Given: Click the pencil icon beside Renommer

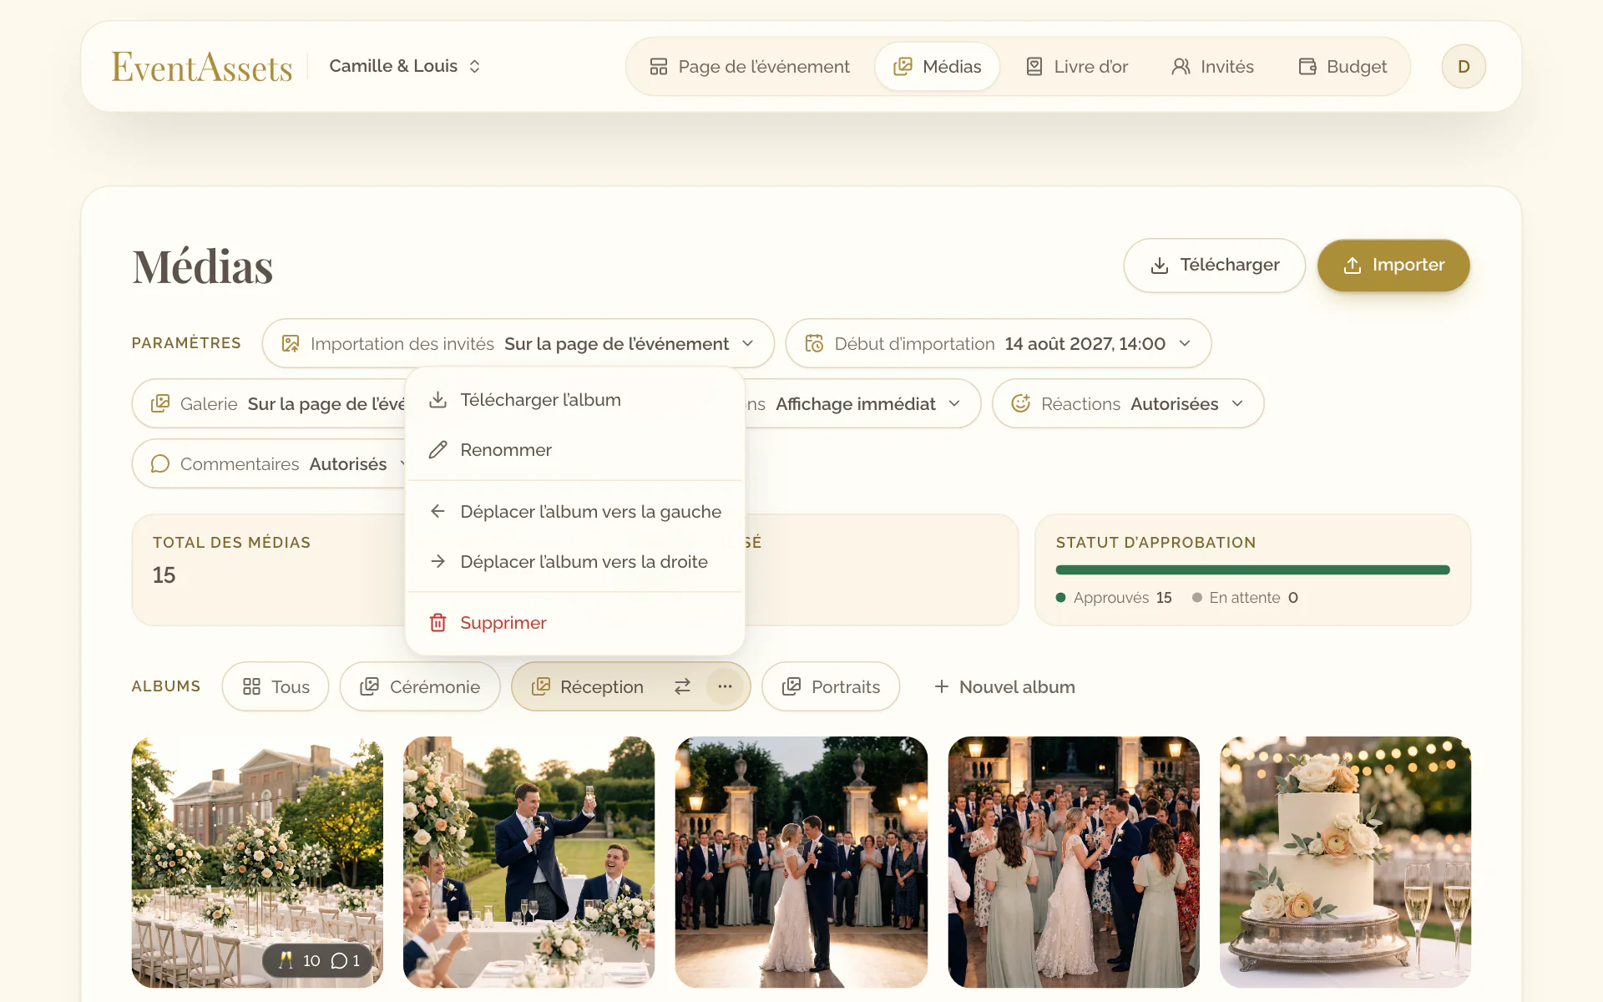Looking at the screenshot, I should click(437, 450).
